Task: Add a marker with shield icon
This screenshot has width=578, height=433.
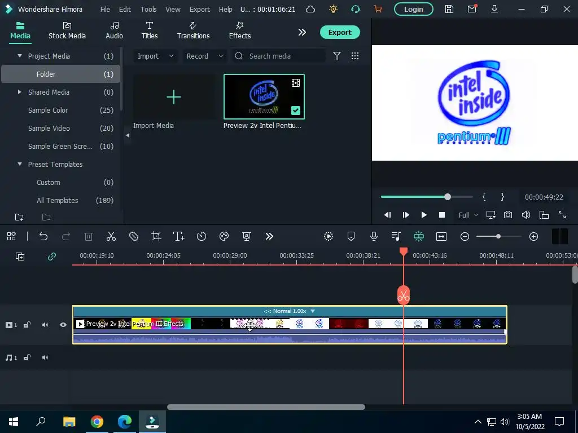Action: pos(351,236)
